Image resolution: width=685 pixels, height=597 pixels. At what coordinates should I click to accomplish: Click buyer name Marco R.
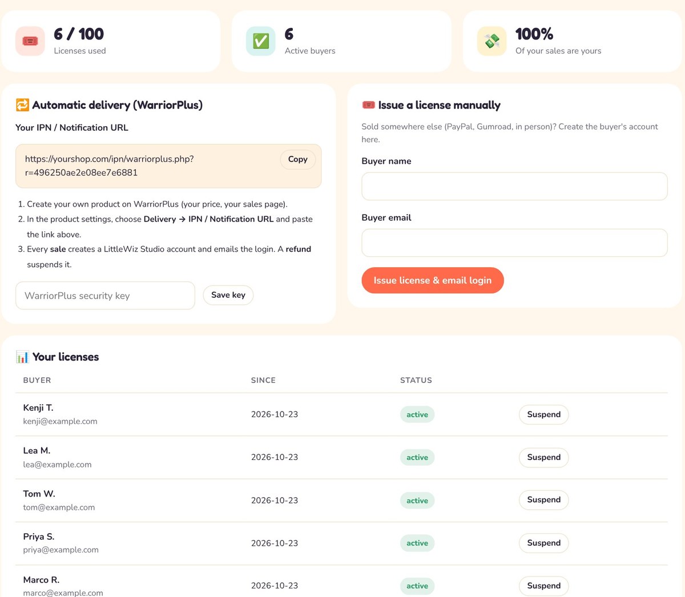41,580
